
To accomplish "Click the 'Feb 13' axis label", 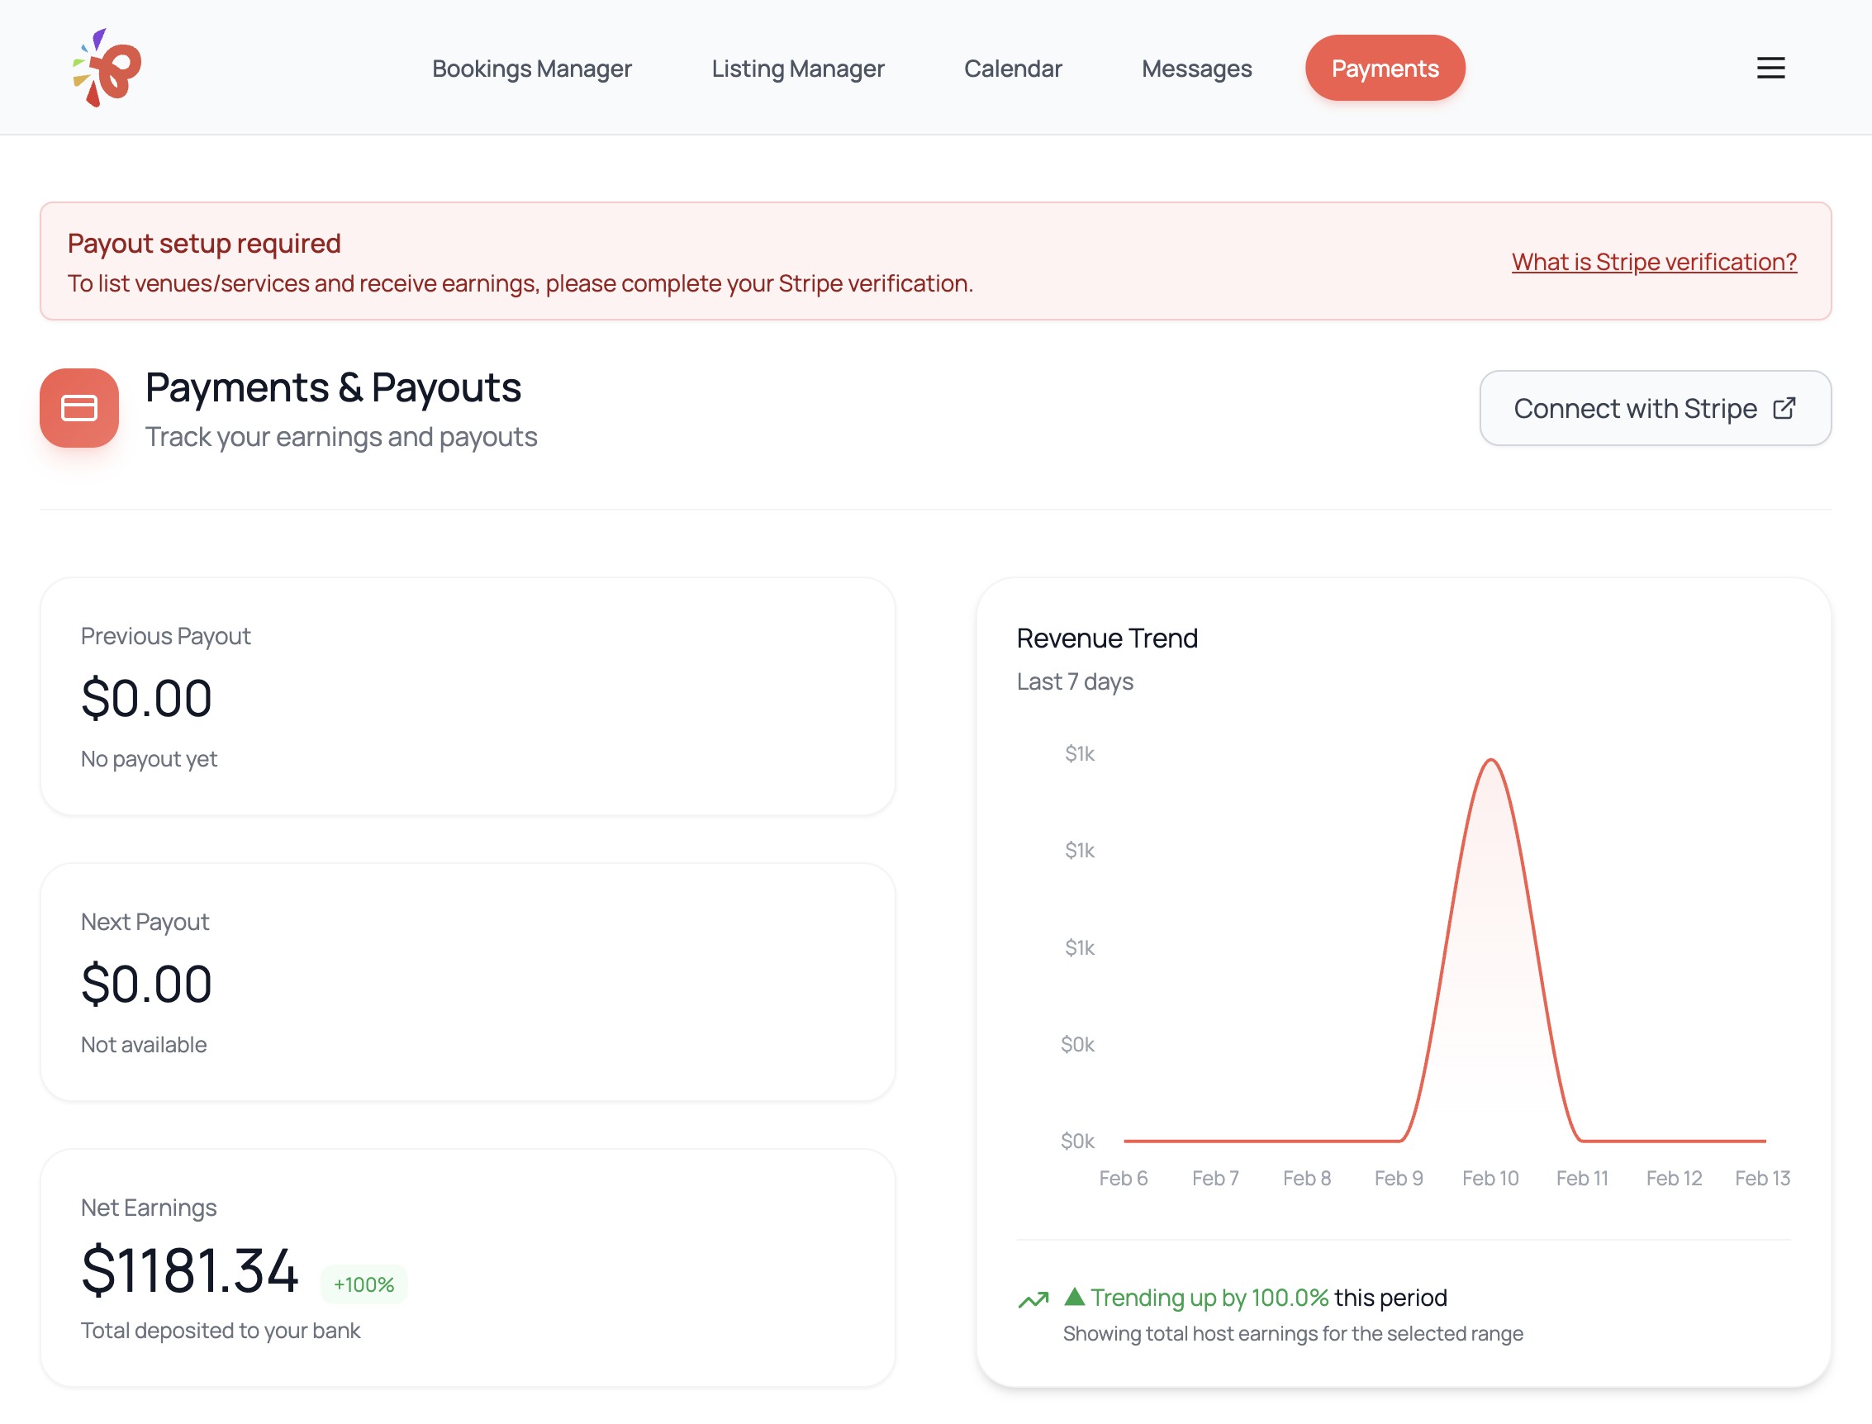I will [x=1762, y=1178].
